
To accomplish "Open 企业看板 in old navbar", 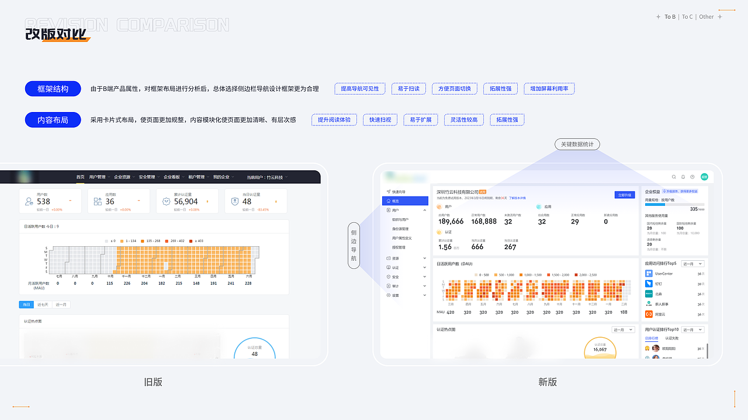I will tap(174, 177).
